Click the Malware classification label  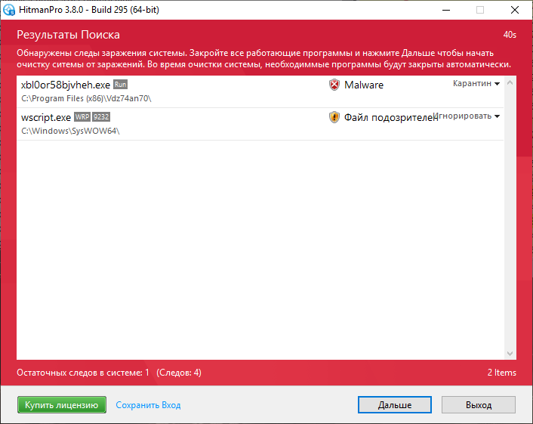364,85
